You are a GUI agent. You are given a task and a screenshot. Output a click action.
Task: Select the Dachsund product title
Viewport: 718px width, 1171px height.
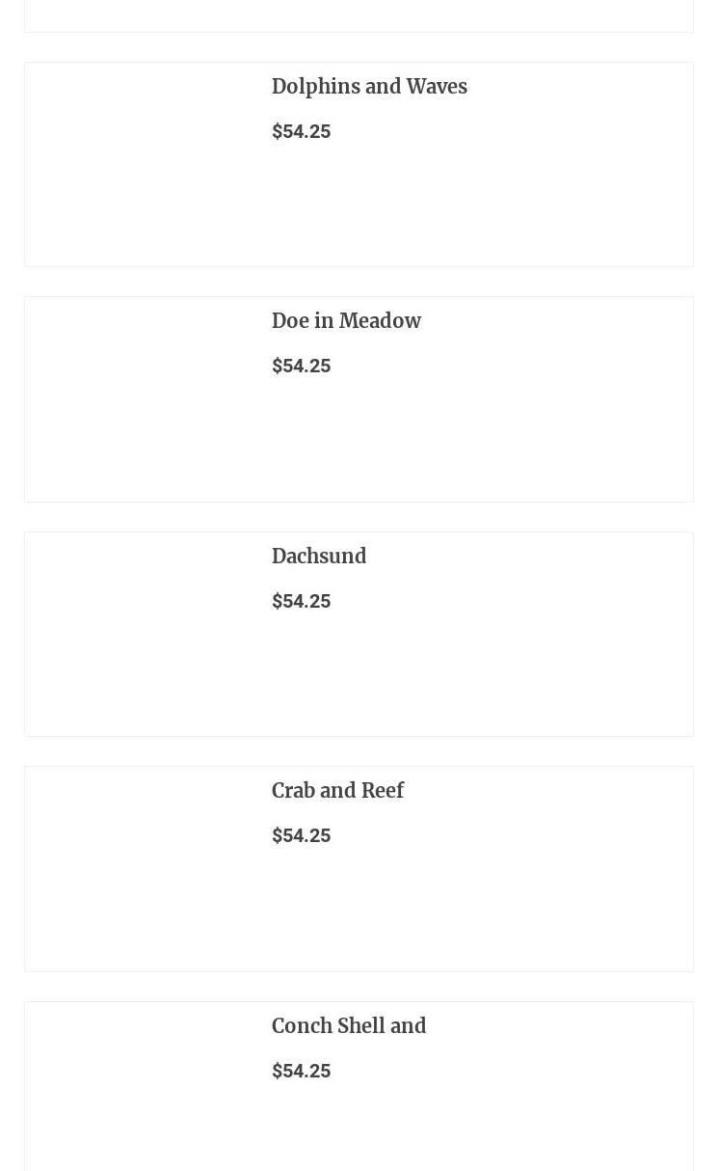tap(318, 557)
